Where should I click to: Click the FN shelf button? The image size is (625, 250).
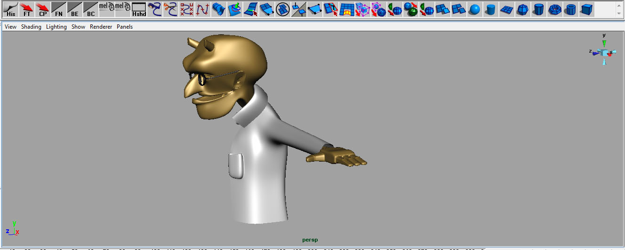coord(59,9)
